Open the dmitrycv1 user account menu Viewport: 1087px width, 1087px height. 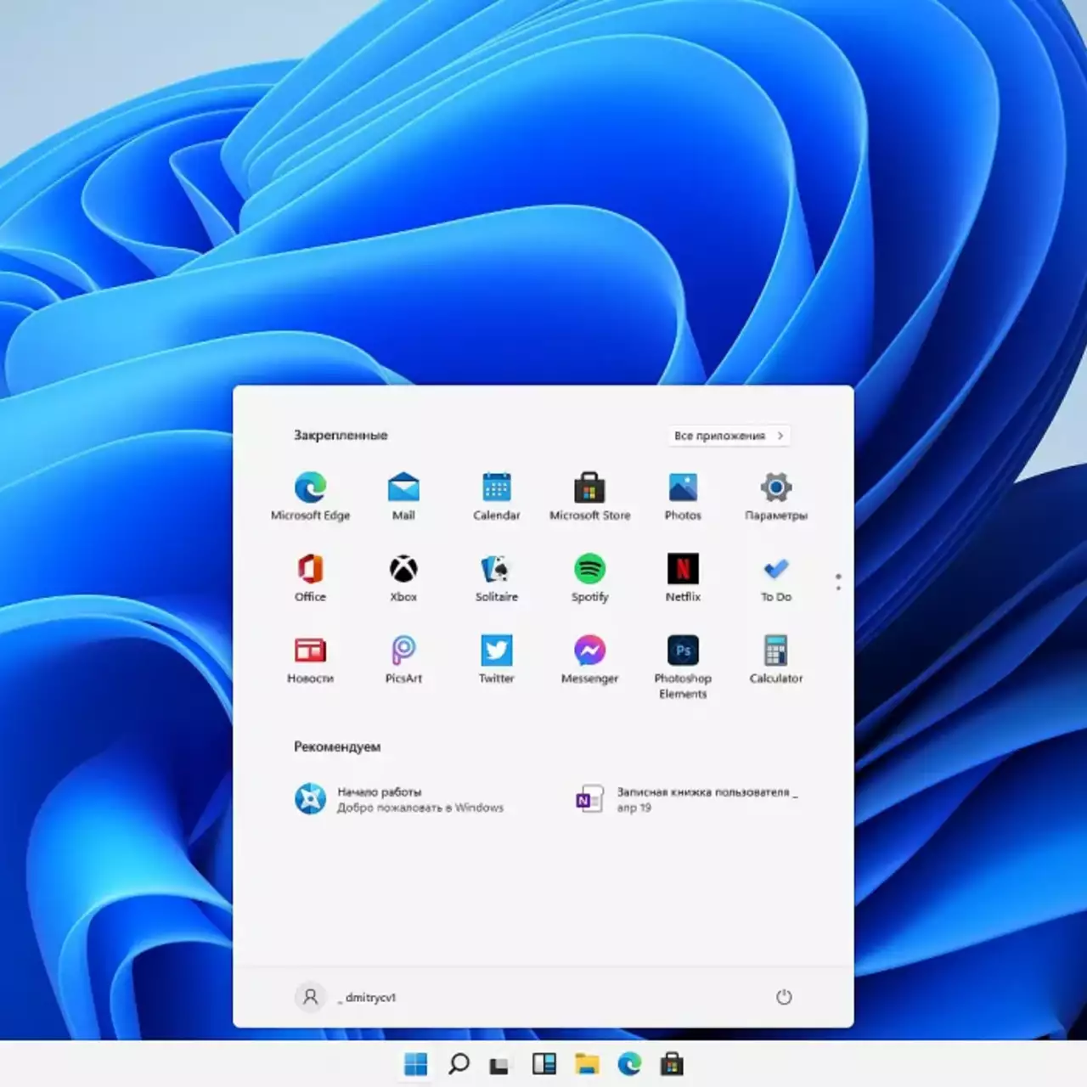point(346,997)
